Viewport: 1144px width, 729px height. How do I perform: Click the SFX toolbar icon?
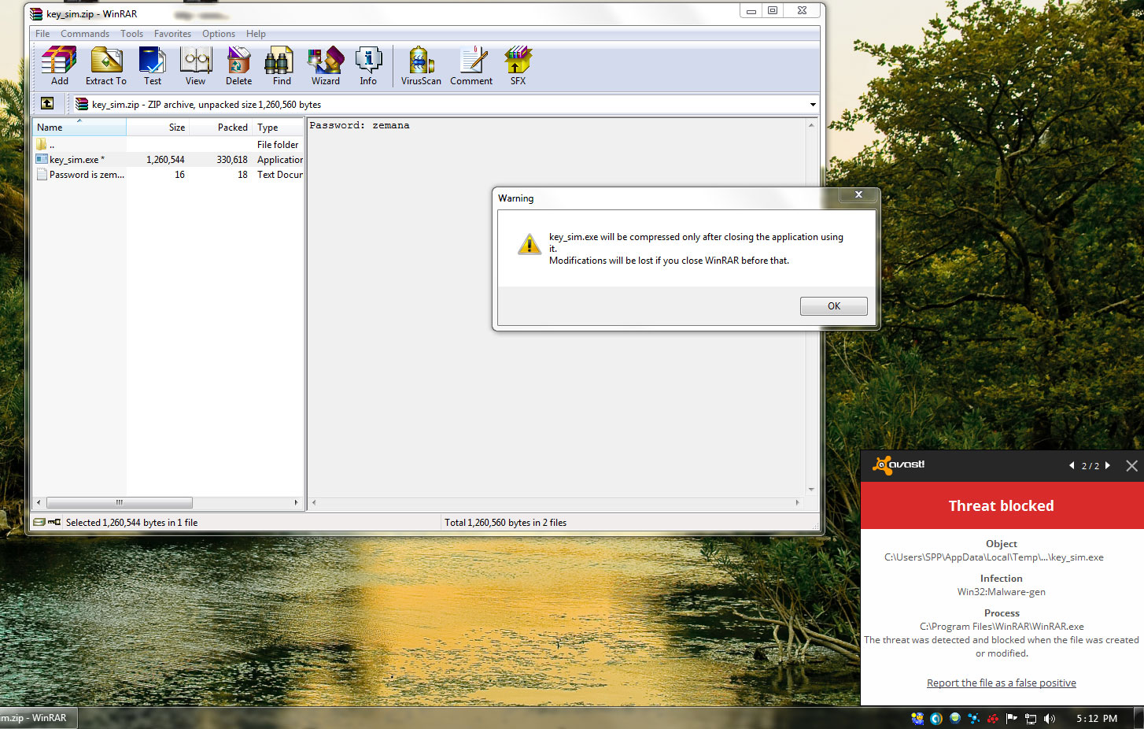click(x=518, y=65)
